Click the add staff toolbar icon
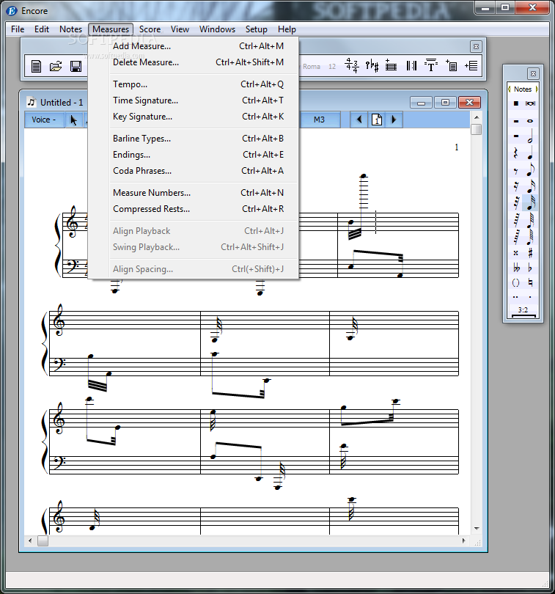This screenshot has width=555, height=594. (391, 66)
